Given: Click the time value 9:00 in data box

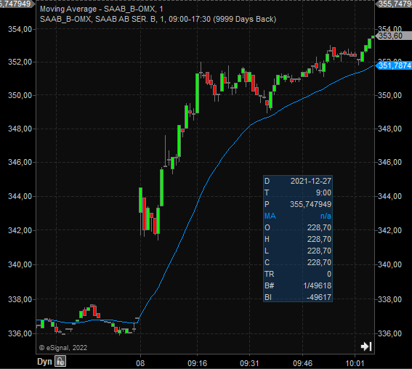Looking at the screenshot, I should coord(323,192).
